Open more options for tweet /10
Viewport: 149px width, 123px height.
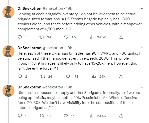tap(141, 9)
